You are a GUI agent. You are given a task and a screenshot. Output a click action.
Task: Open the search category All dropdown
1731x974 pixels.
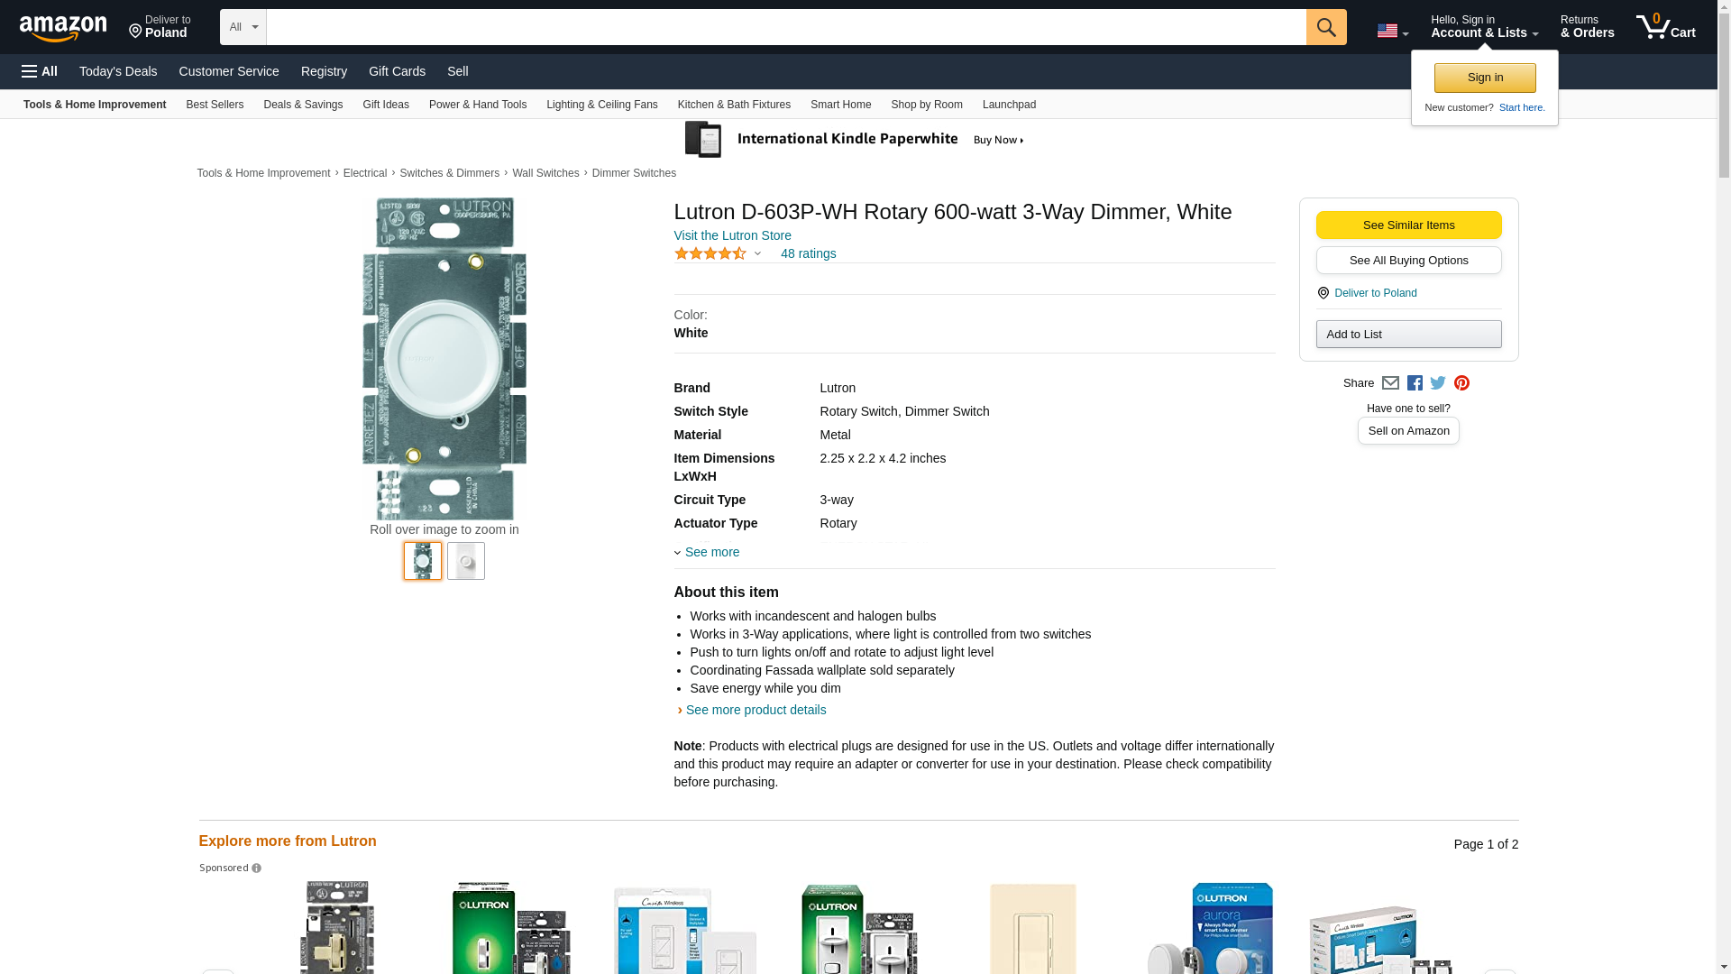[243, 27]
